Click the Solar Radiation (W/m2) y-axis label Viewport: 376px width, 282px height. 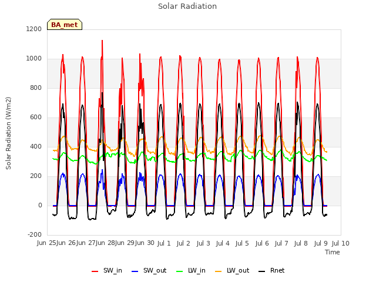[x=8, y=133]
